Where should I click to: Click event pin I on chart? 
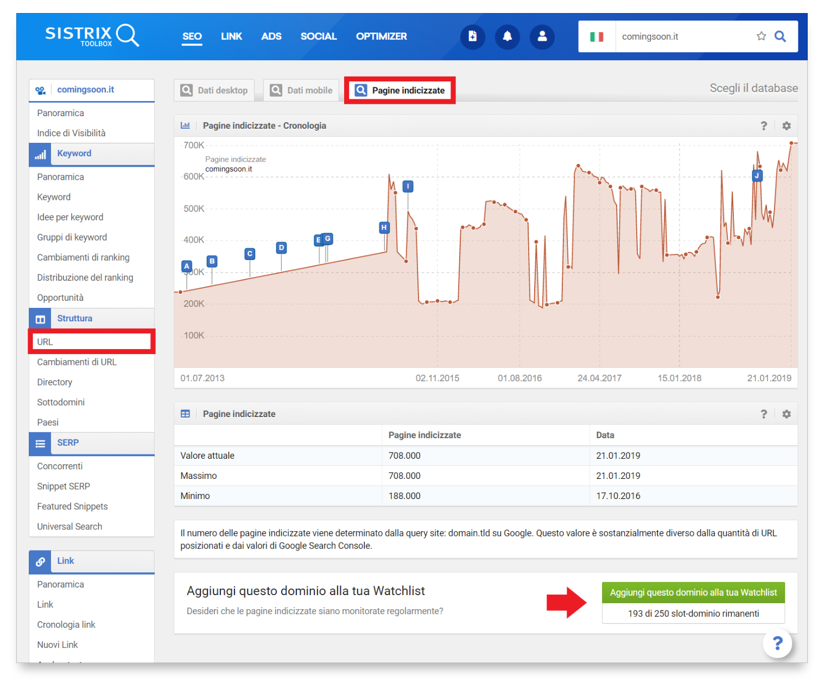click(408, 186)
